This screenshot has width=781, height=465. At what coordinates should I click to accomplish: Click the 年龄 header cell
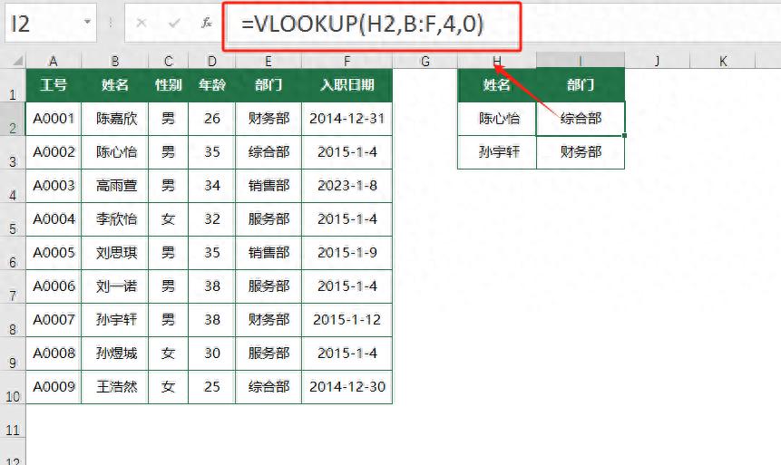[x=211, y=85]
